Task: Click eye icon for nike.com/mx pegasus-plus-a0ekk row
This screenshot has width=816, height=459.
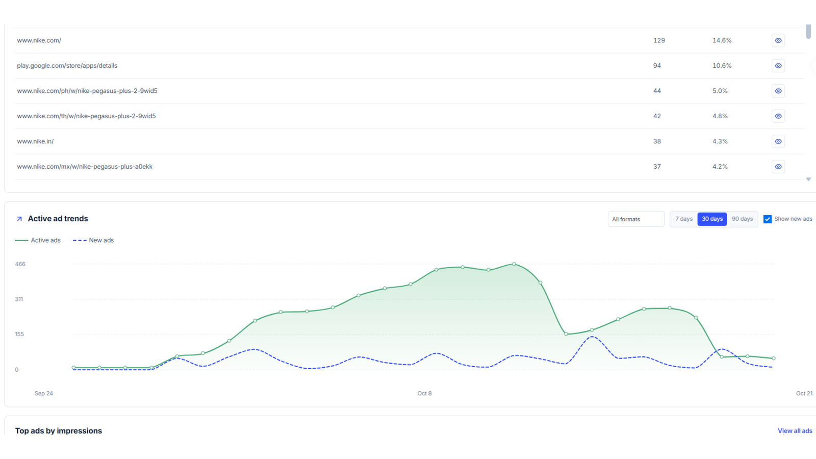Action: click(x=778, y=167)
